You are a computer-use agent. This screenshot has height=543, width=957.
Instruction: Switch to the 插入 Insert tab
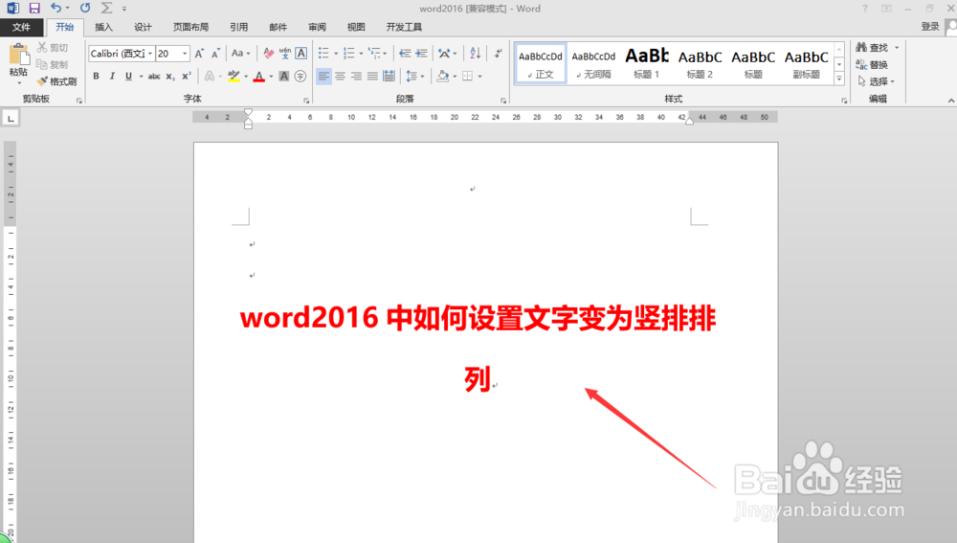103,27
